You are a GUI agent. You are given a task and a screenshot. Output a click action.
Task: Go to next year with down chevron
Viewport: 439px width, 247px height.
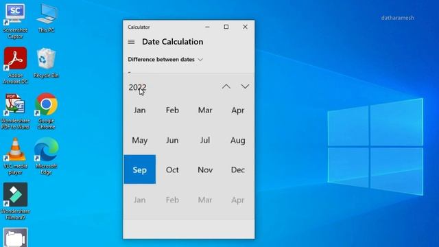click(245, 87)
